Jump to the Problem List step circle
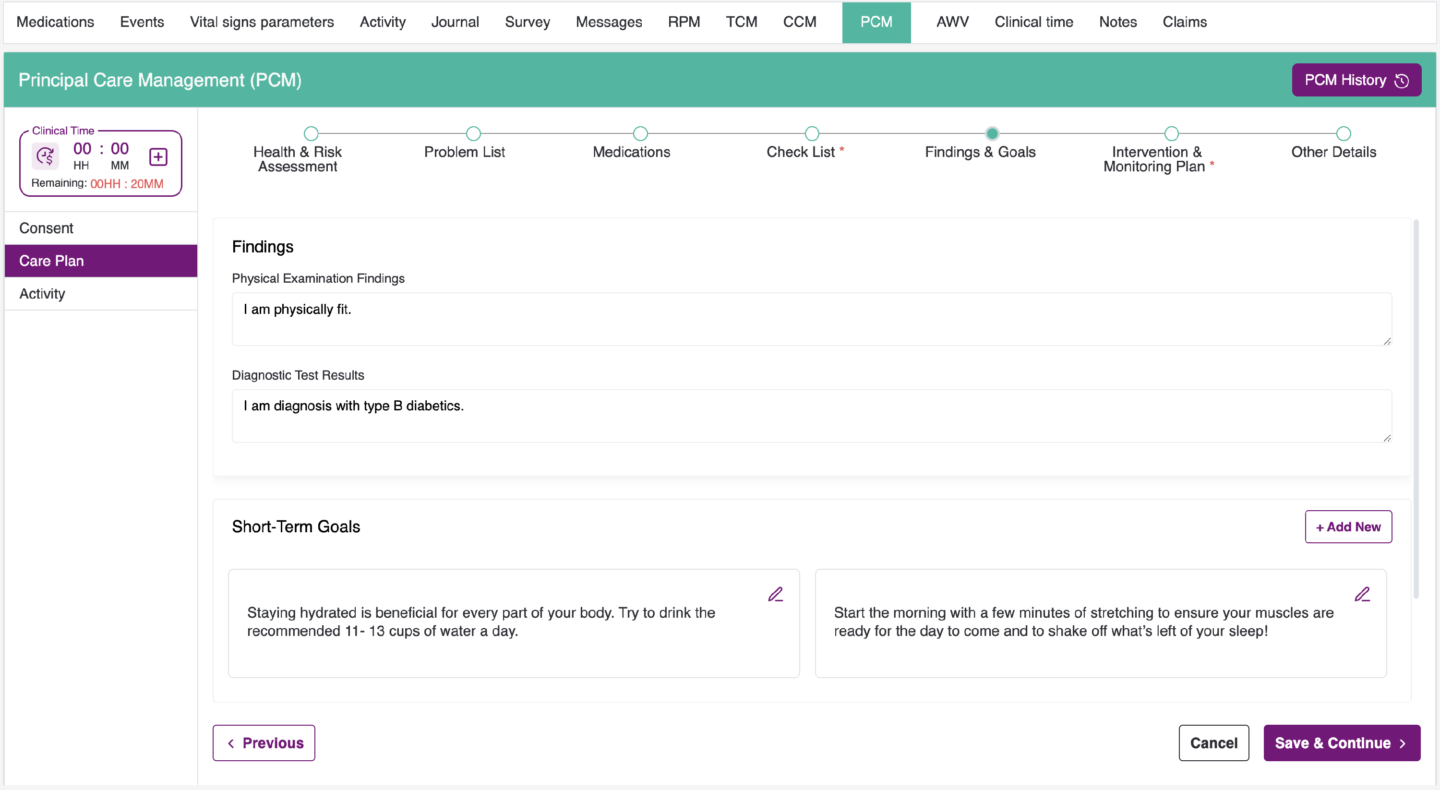The image size is (1440, 790). [x=473, y=133]
